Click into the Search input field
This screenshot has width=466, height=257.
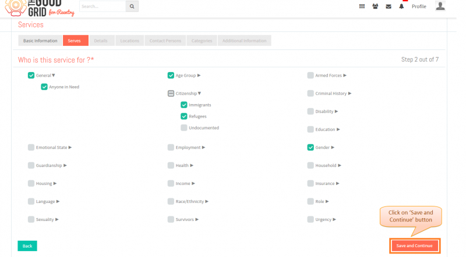(x=103, y=6)
